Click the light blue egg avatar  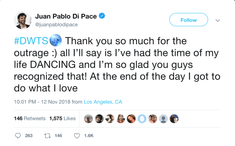click(x=142, y=119)
